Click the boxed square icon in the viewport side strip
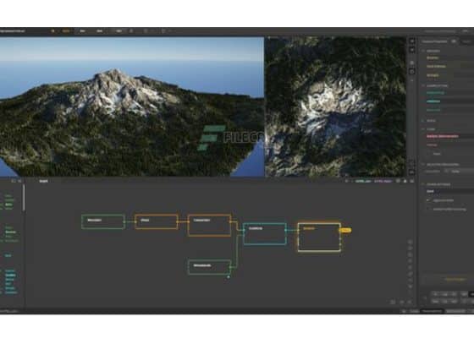 [x=411, y=72]
